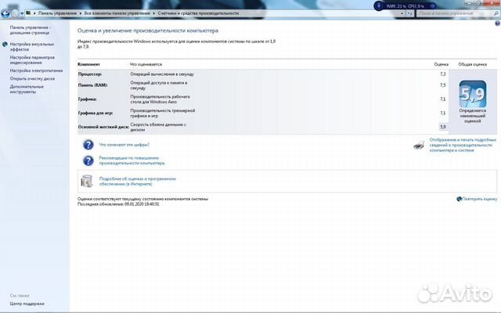501x313 pixels.
Task: Click 'Повторить оценку' link
Action: pos(480,199)
